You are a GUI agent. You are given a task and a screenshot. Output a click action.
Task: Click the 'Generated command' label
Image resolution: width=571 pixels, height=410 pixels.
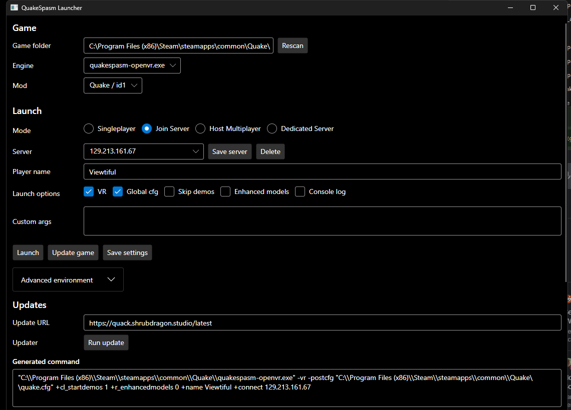pyautogui.click(x=46, y=361)
